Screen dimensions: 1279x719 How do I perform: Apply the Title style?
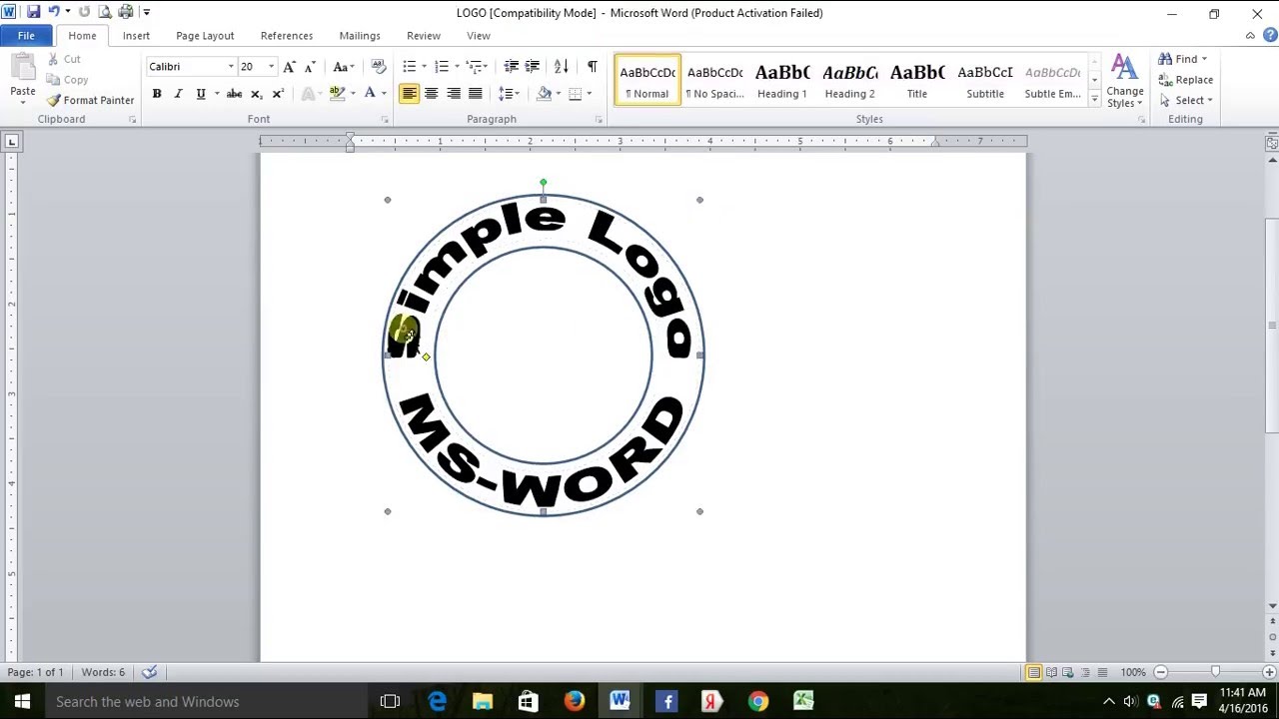pos(917,81)
